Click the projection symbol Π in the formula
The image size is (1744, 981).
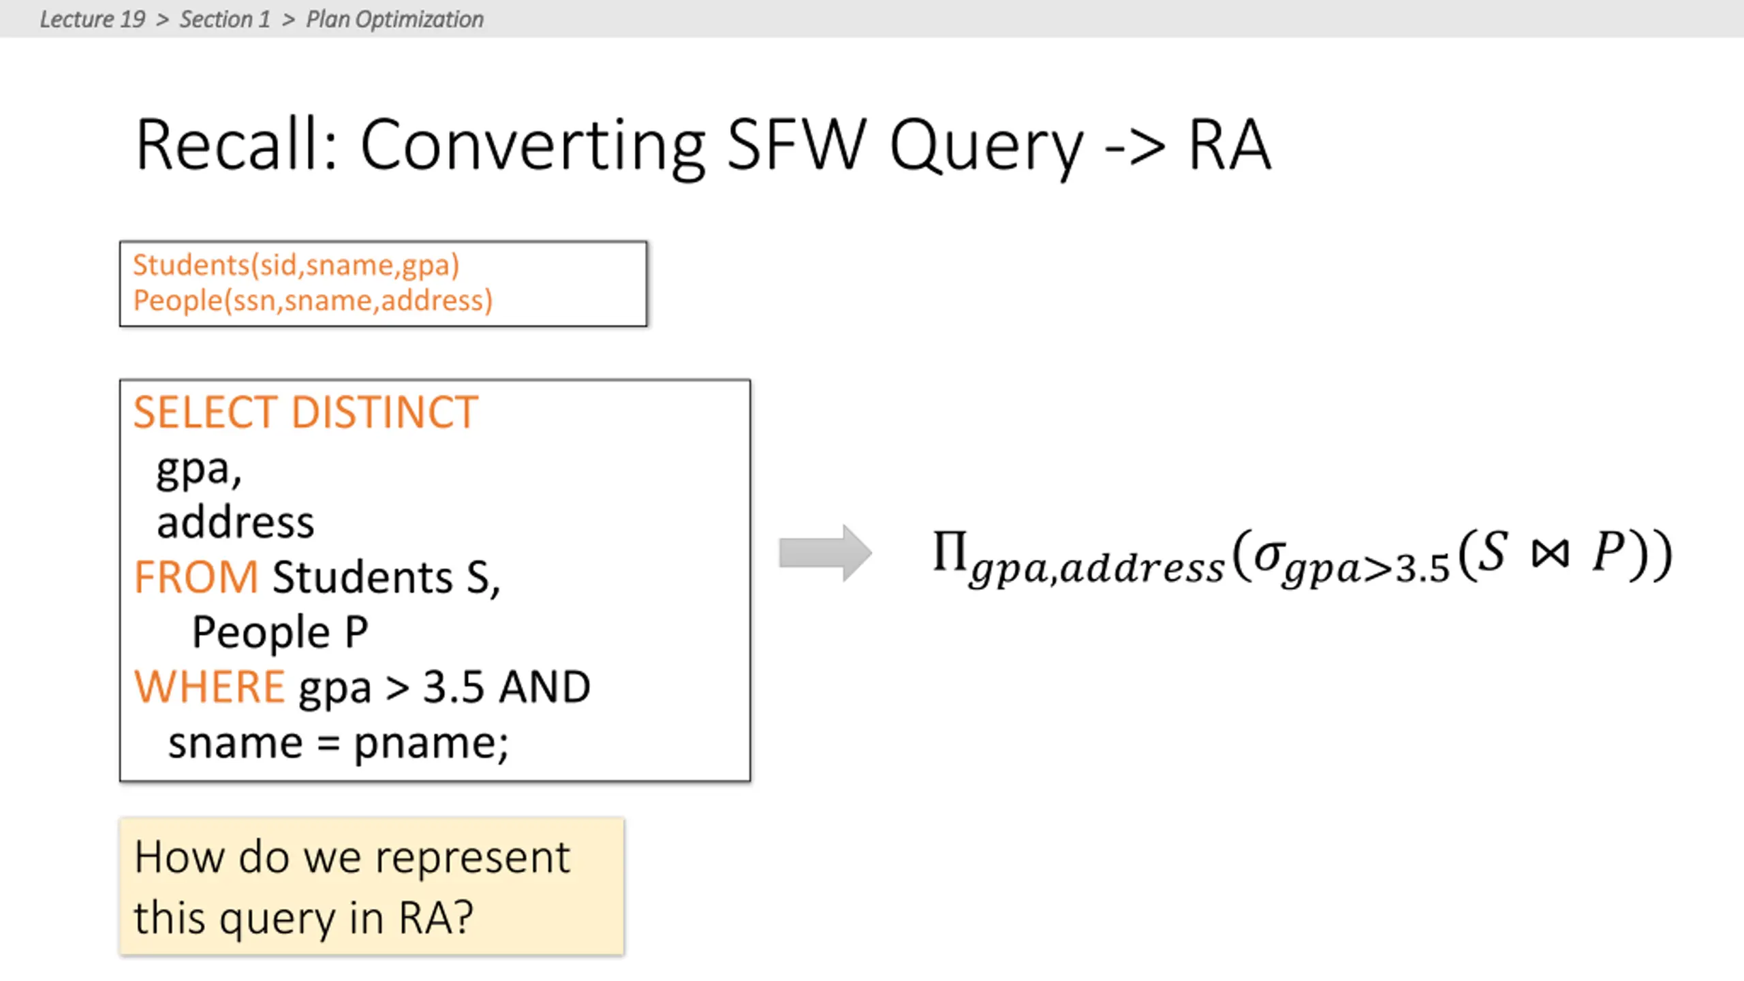coord(950,550)
